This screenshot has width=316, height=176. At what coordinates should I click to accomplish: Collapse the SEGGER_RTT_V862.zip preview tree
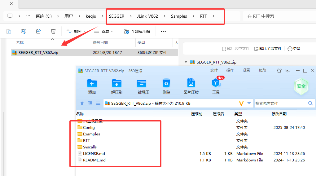pos(186,62)
